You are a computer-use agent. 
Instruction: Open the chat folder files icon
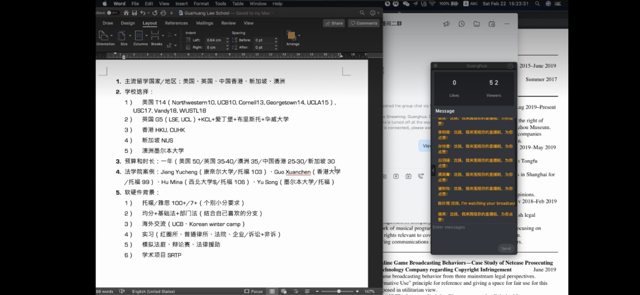[476, 24]
